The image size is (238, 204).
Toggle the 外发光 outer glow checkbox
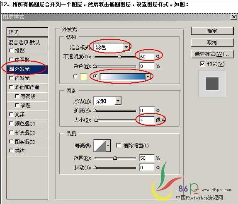(x=11, y=69)
